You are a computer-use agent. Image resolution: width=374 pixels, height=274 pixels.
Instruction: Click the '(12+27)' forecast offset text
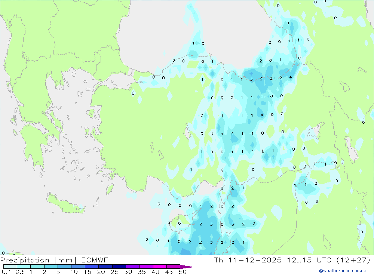pyautogui.click(x=353, y=260)
